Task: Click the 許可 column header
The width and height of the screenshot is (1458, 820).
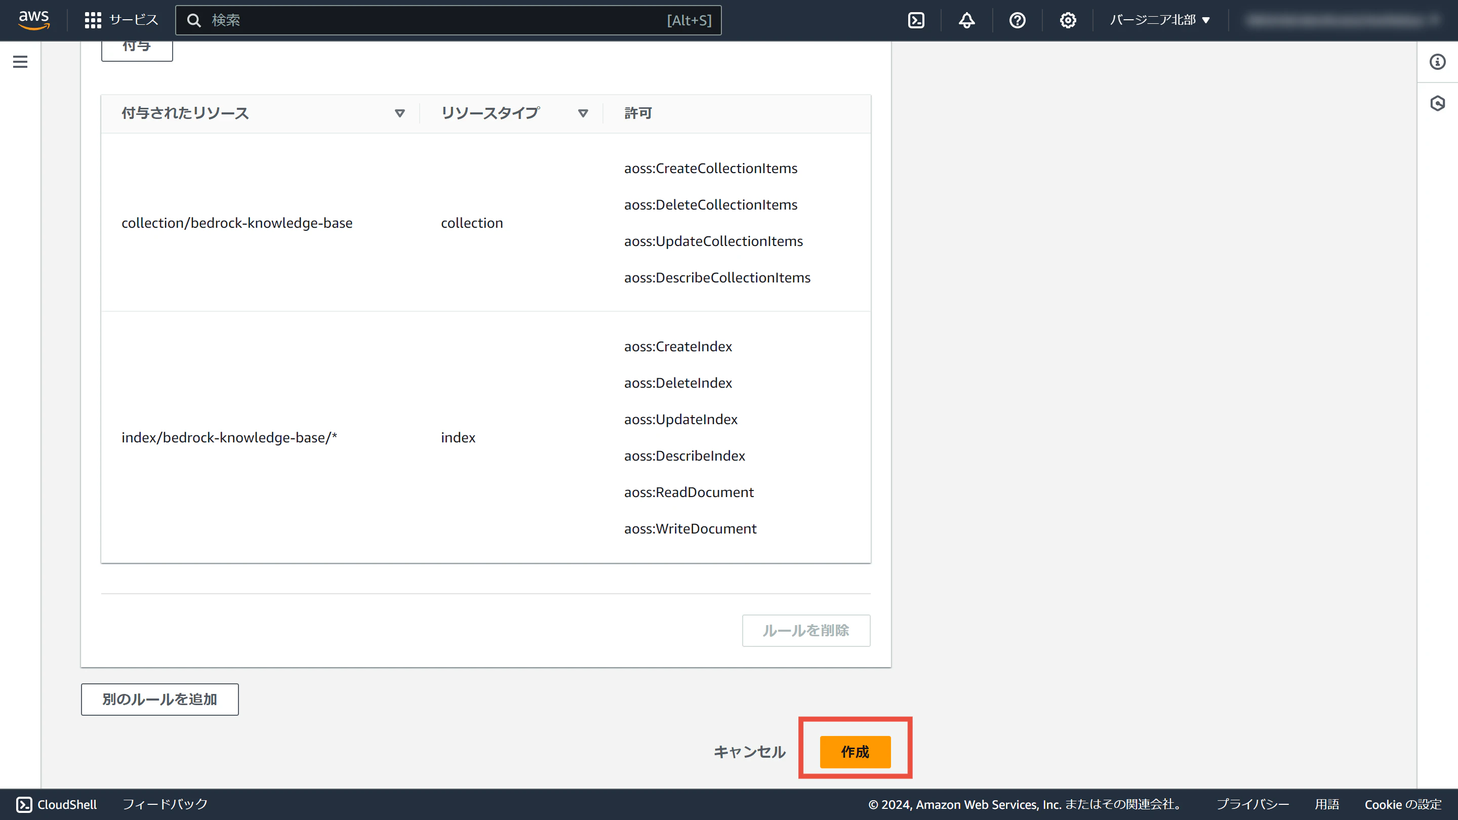Action: point(638,113)
